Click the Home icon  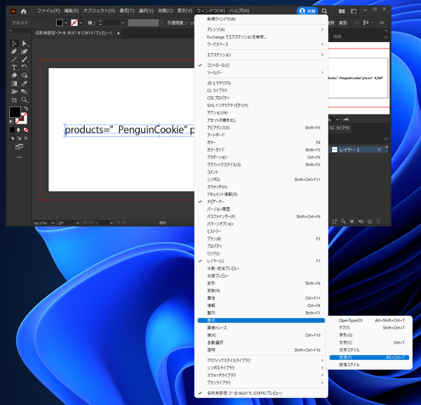tap(24, 11)
